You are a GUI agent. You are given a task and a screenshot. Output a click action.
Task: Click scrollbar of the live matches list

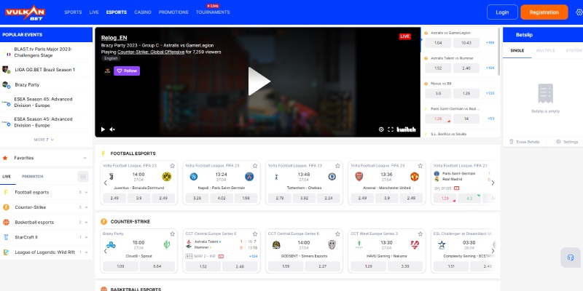click(499, 52)
